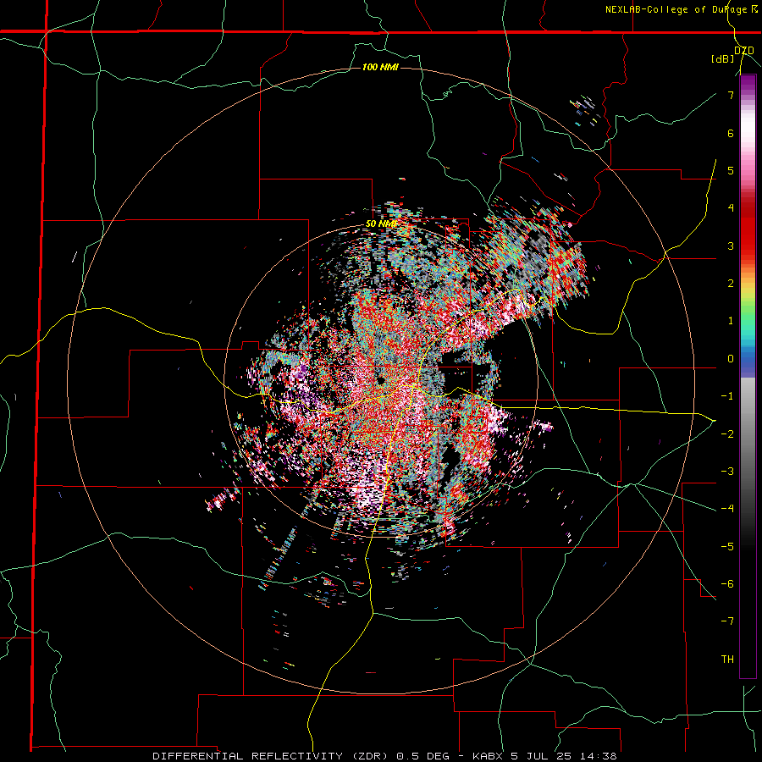The image size is (762, 762).
Task: Click the -3 value on the color scale
Action: (x=727, y=471)
